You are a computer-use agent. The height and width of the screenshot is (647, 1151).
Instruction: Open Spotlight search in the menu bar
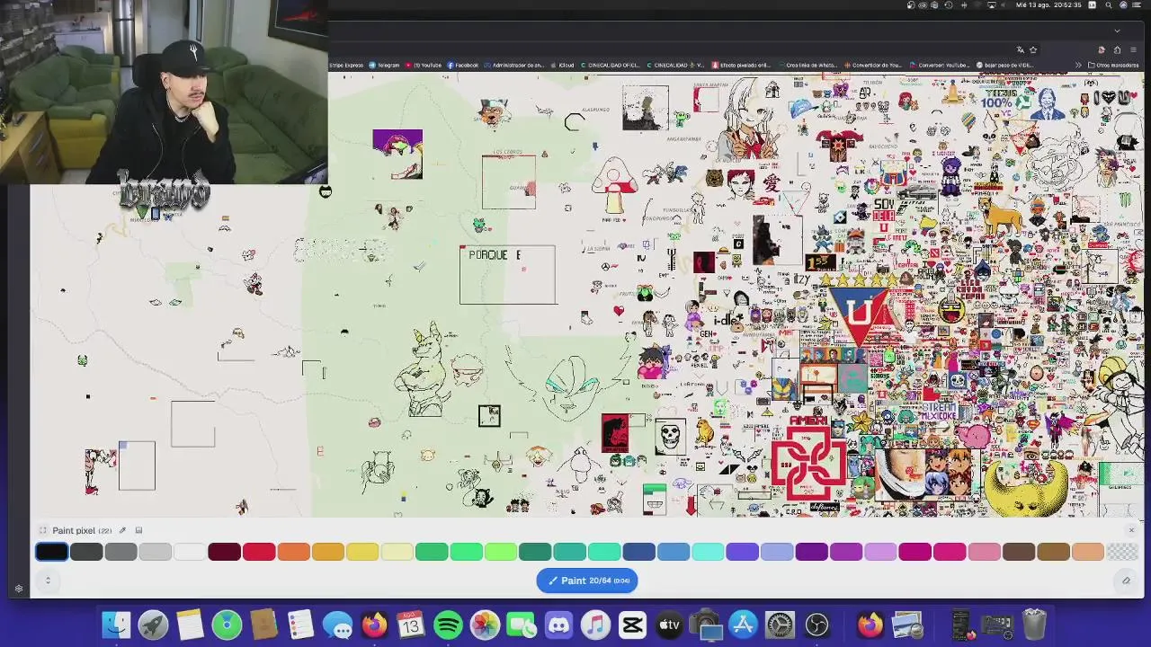(1108, 4)
